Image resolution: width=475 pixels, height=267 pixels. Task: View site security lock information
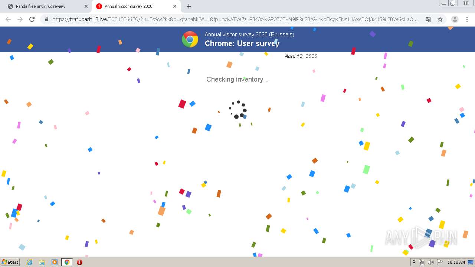click(47, 19)
